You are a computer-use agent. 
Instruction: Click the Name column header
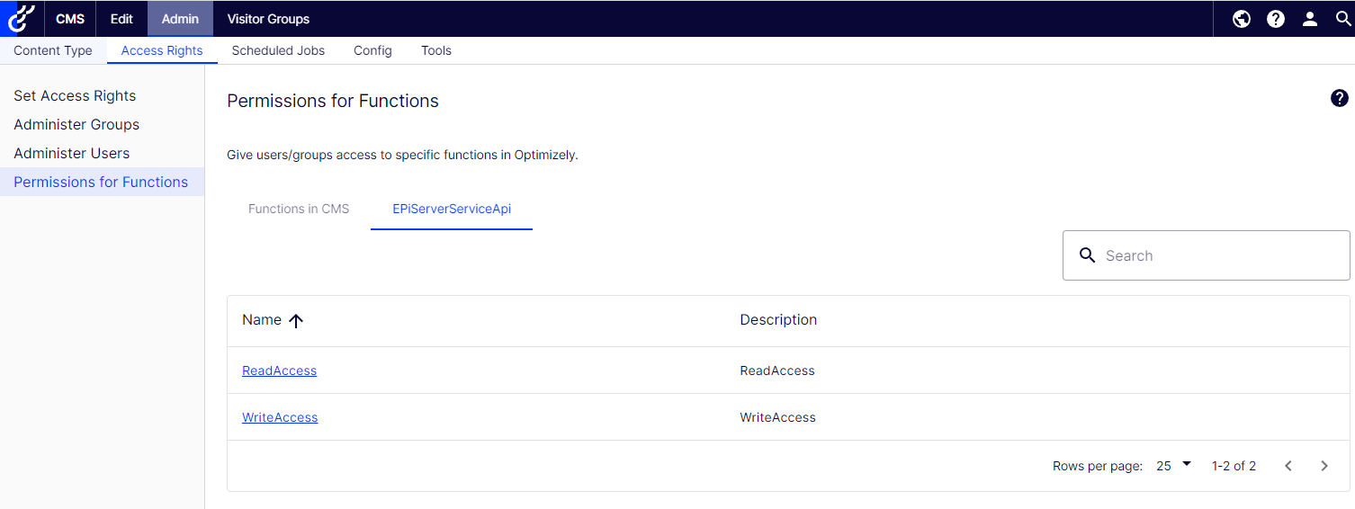pyautogui.click(x=262, y=320)
